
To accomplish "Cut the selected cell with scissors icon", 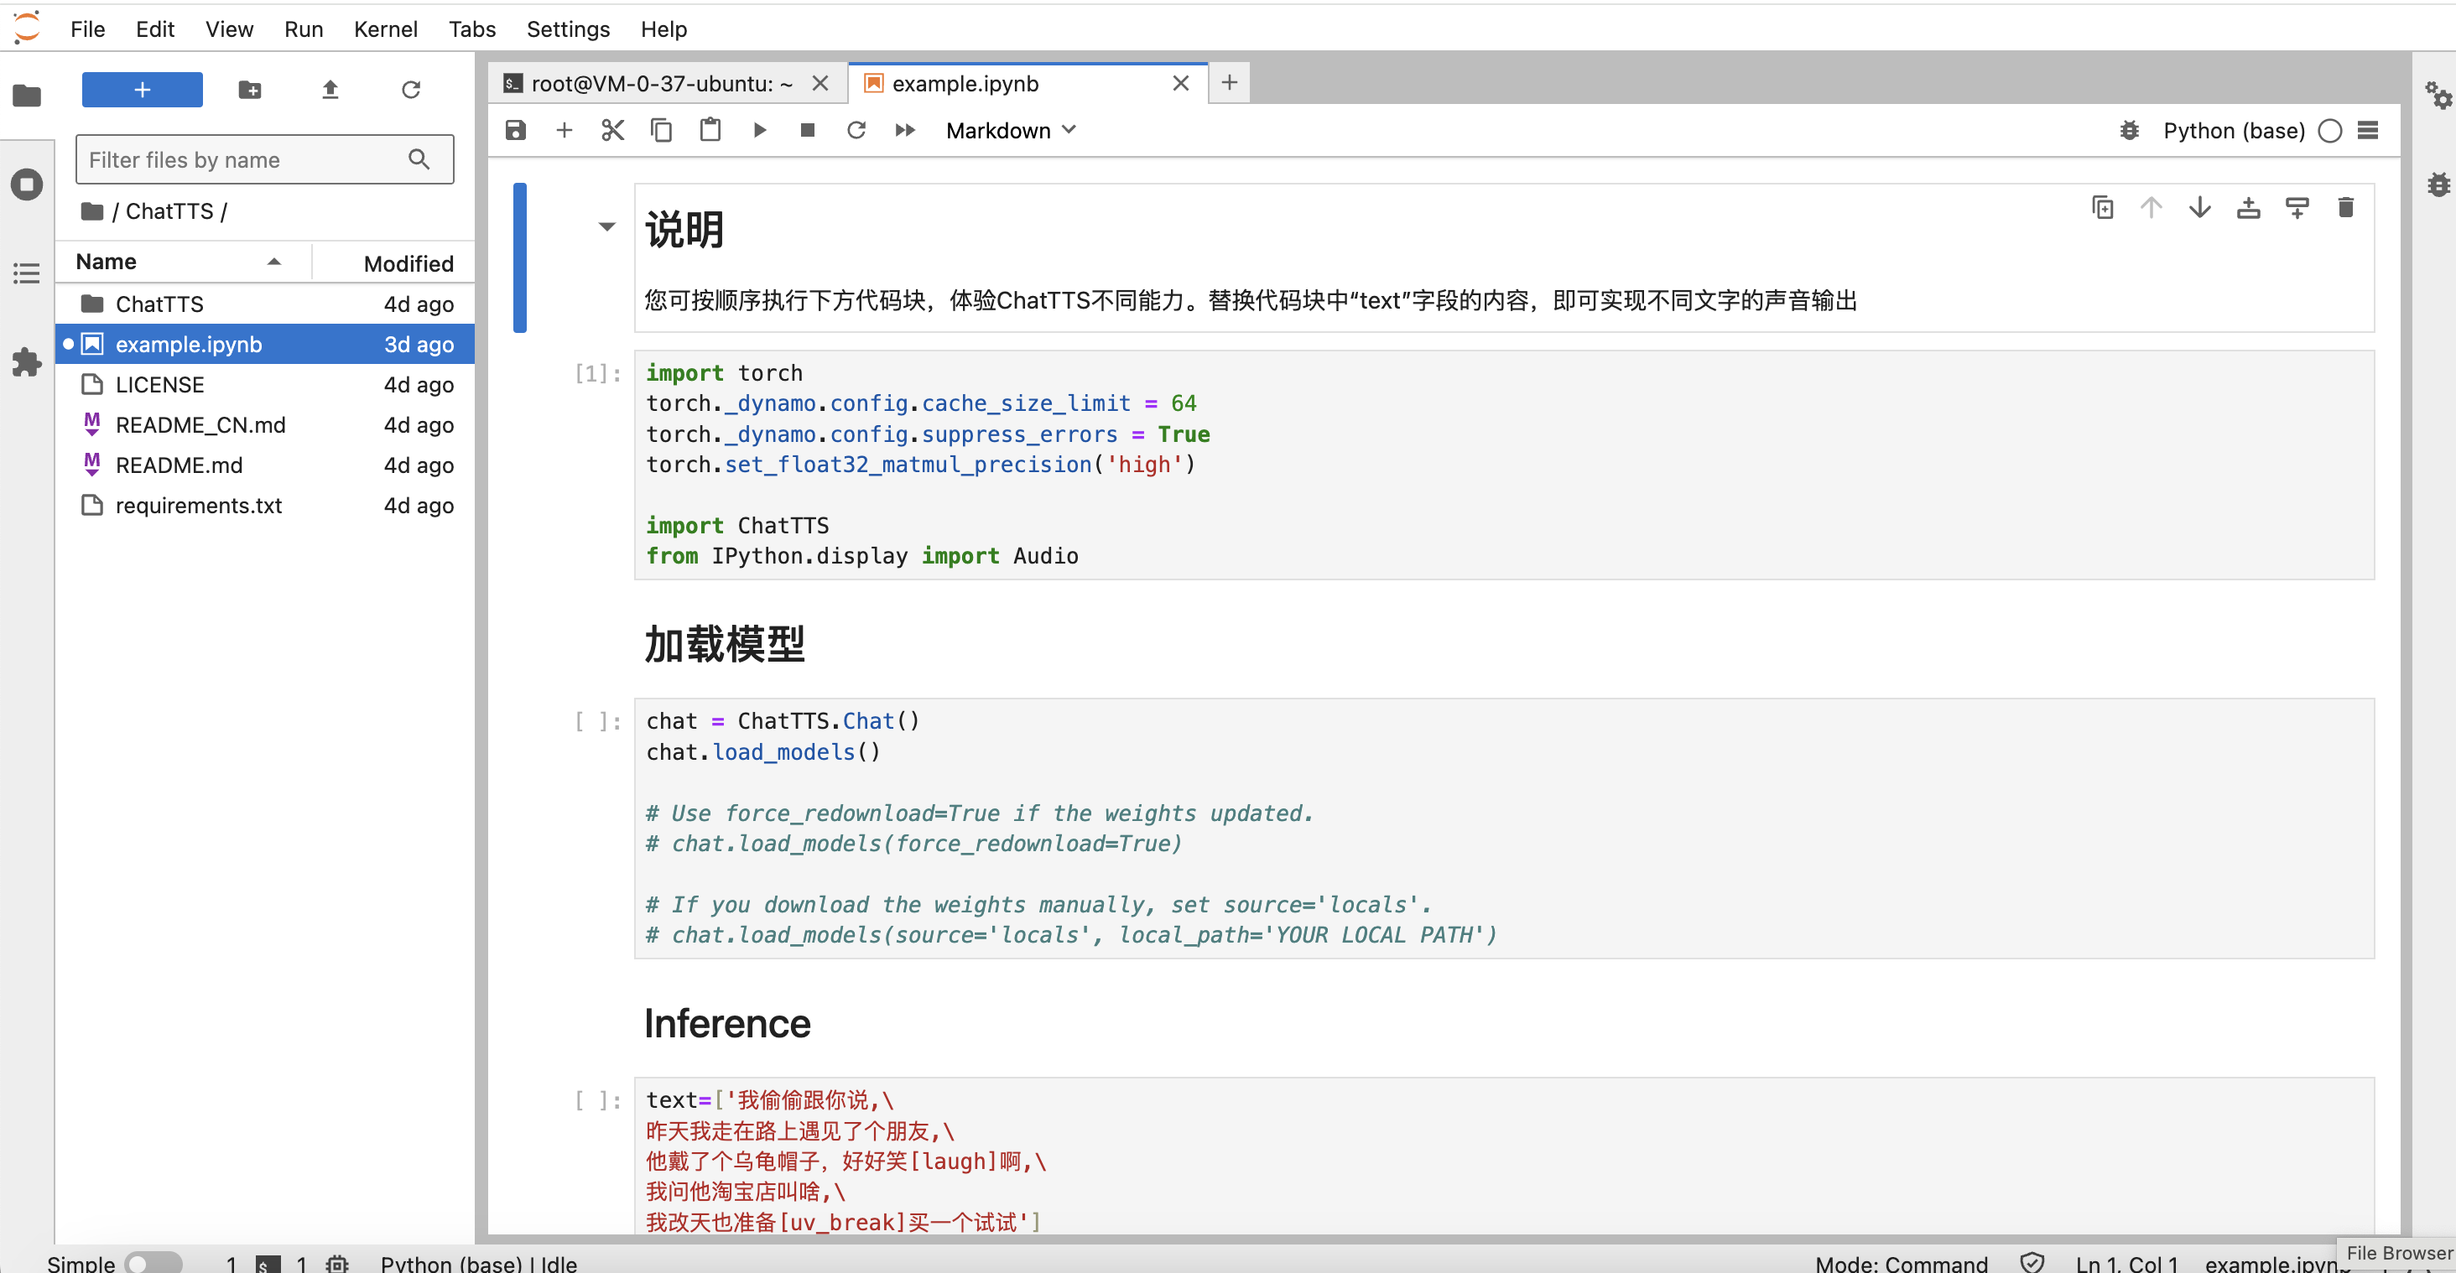I will tap(613, 131).
